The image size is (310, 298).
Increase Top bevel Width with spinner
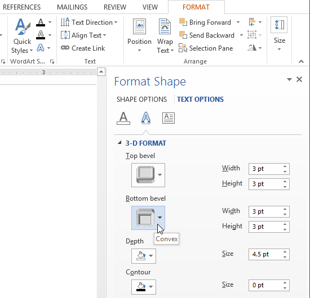(x=285, y=166)
